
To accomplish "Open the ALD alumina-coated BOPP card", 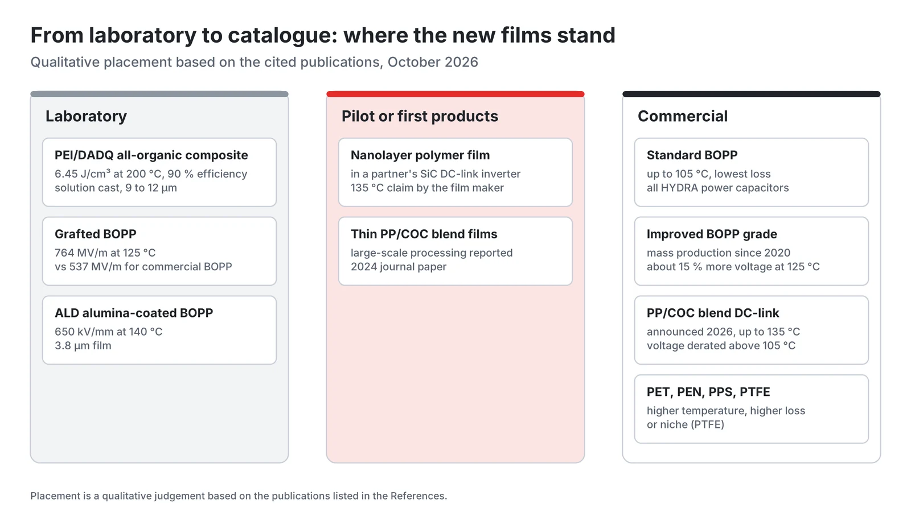I will [159, 330].
